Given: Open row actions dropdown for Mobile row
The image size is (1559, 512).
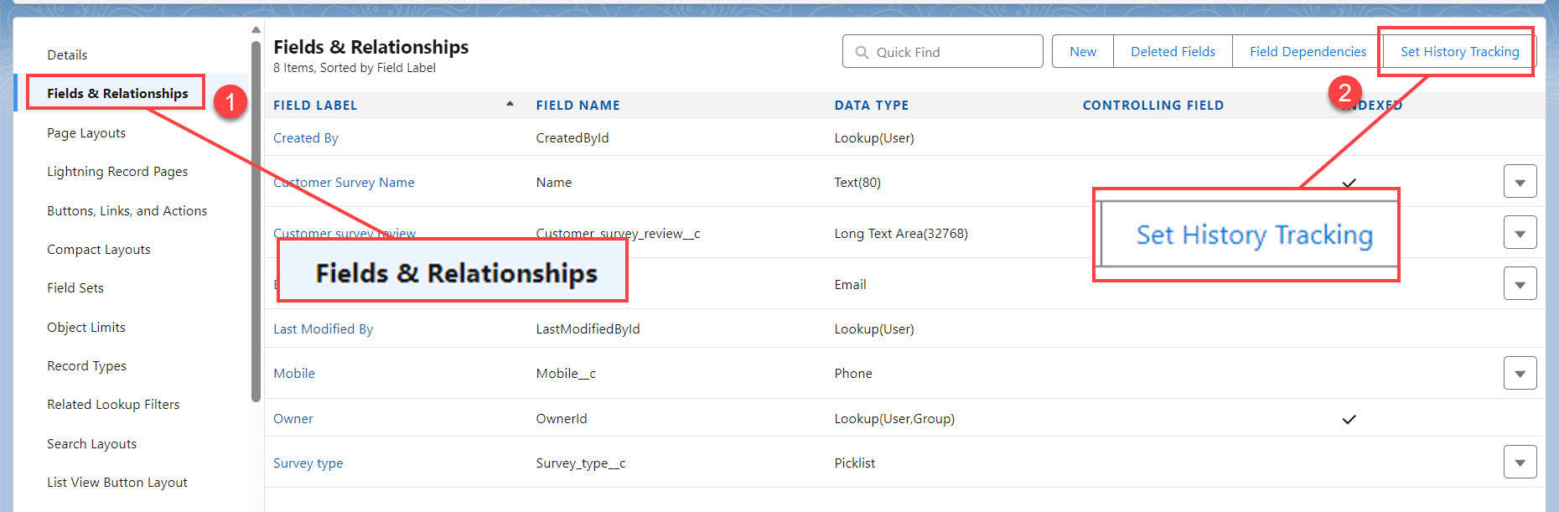Looking at the screenshot, I should pos(1520,373).
